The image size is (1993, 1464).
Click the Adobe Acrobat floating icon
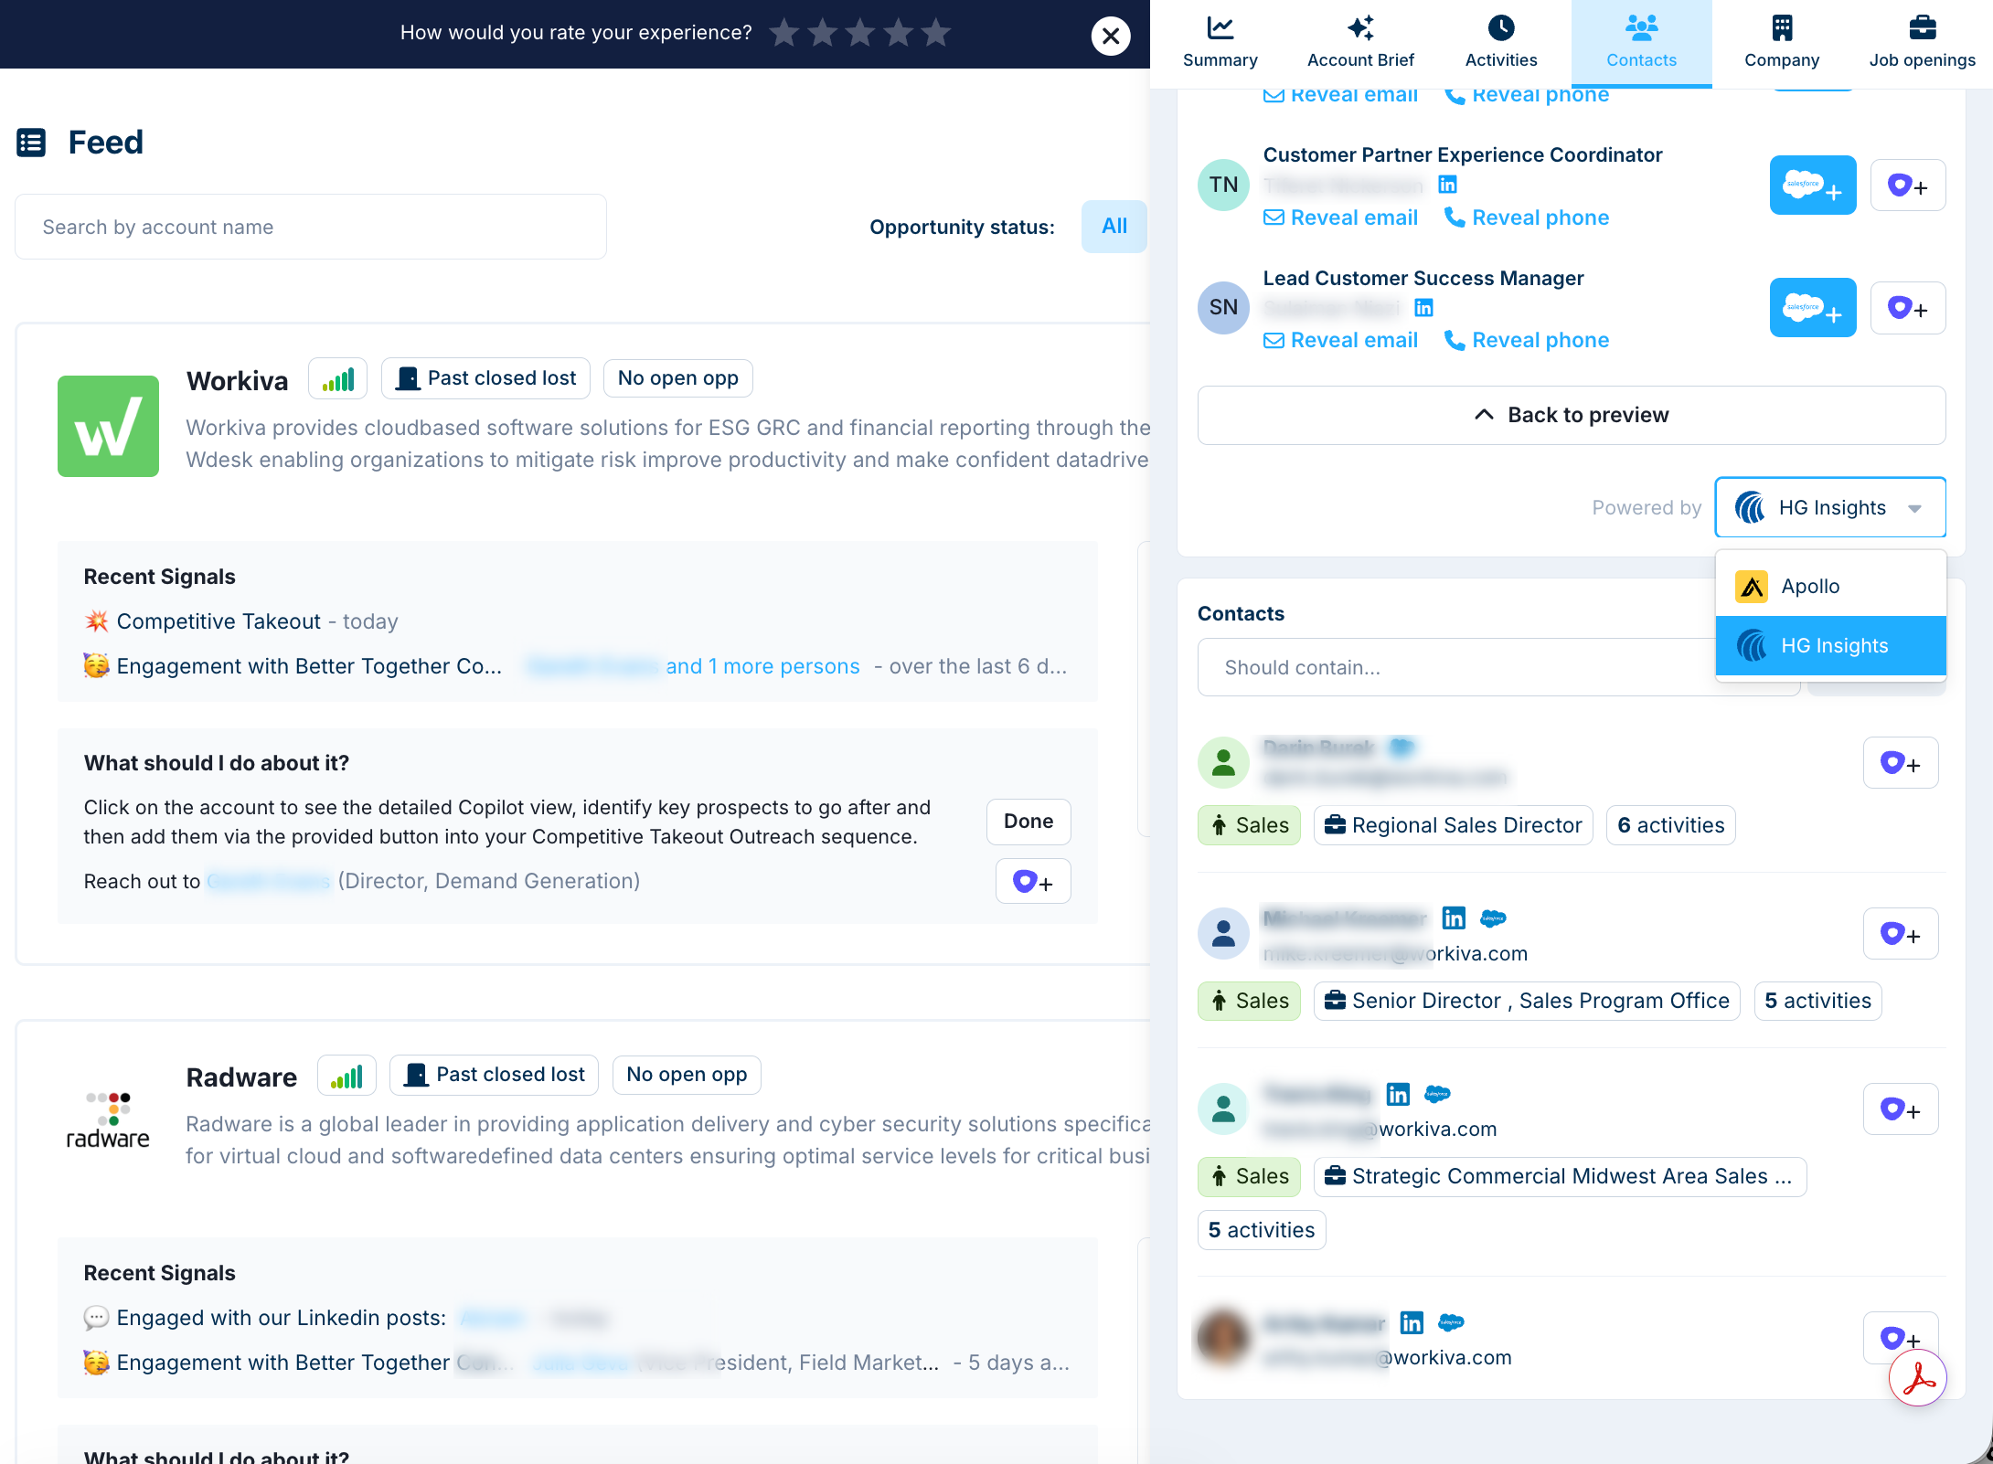[1917, 1378]
